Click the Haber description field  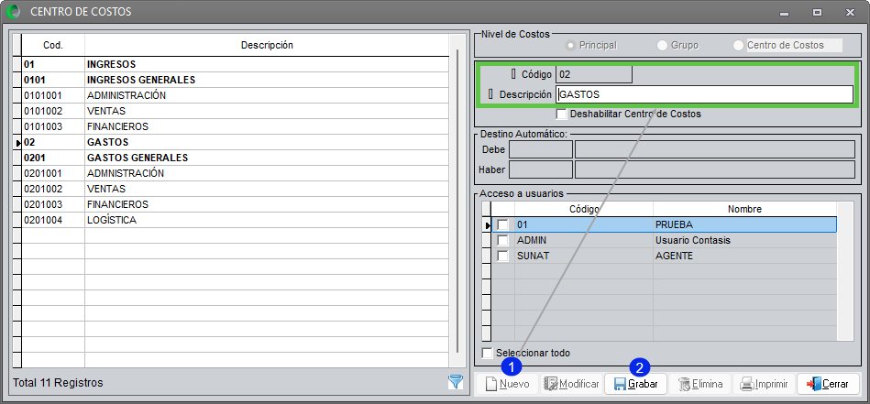point(715,169)
